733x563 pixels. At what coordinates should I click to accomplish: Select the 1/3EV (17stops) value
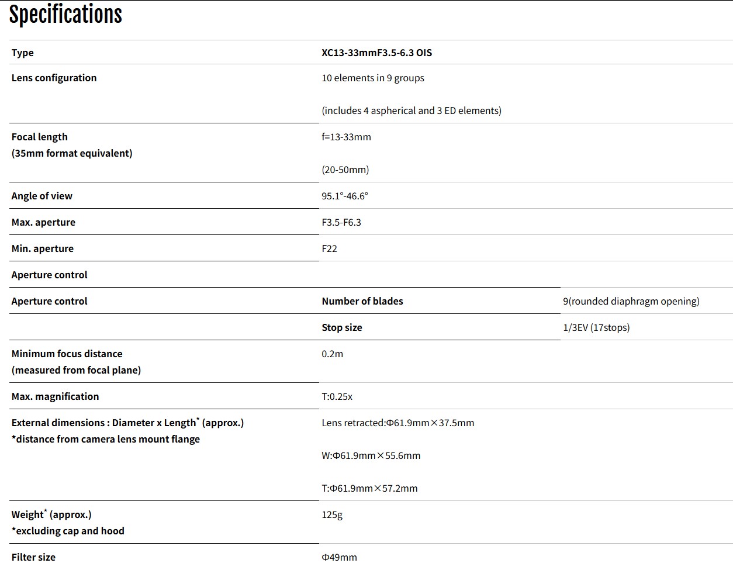coord(596,327)
